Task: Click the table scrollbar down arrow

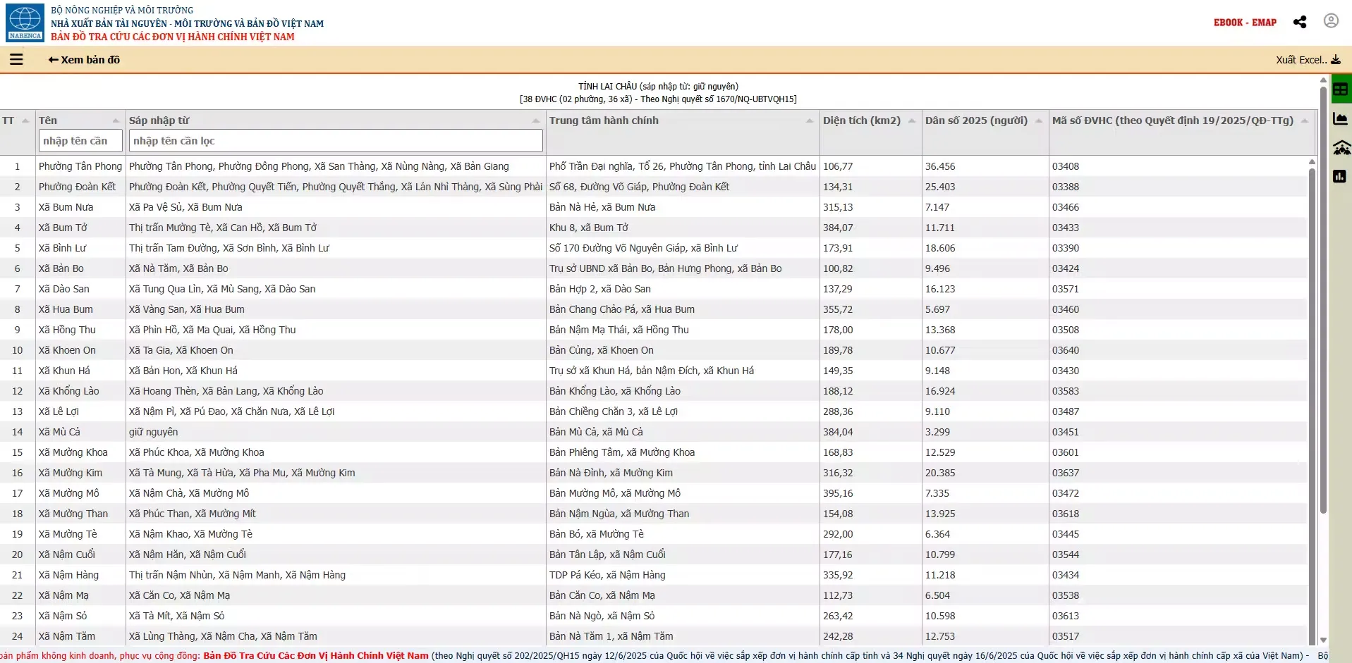Action: 1323,640
